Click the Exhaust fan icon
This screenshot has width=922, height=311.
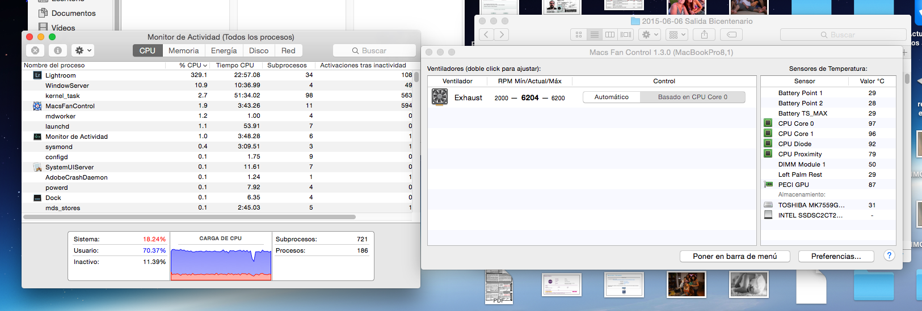[440, 97]
